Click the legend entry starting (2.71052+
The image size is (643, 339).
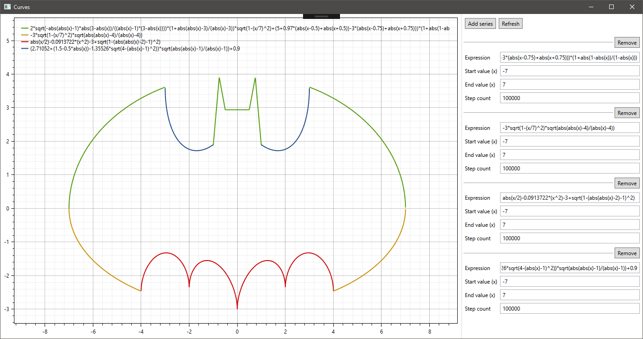point(135,48)
